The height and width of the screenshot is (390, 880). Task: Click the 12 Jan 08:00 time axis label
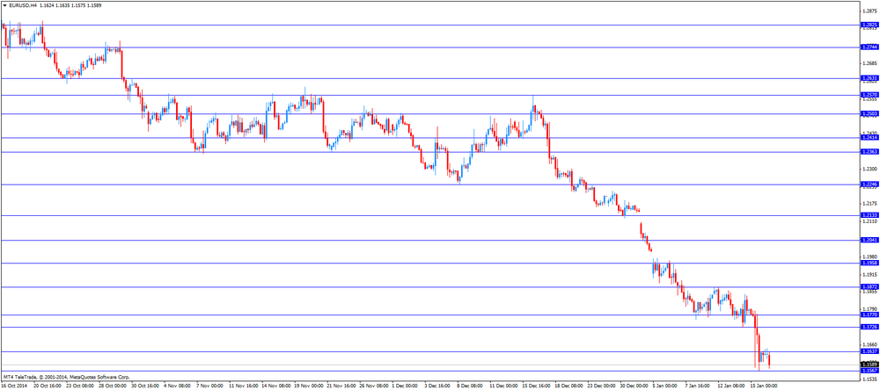[732, 386]
